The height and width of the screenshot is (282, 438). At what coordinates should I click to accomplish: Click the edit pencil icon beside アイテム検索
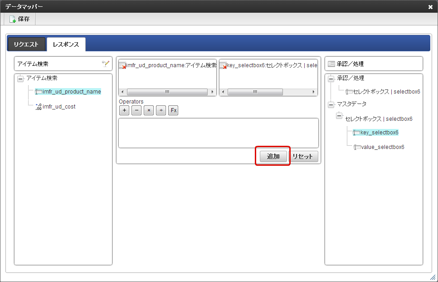[x=106, y=64]
